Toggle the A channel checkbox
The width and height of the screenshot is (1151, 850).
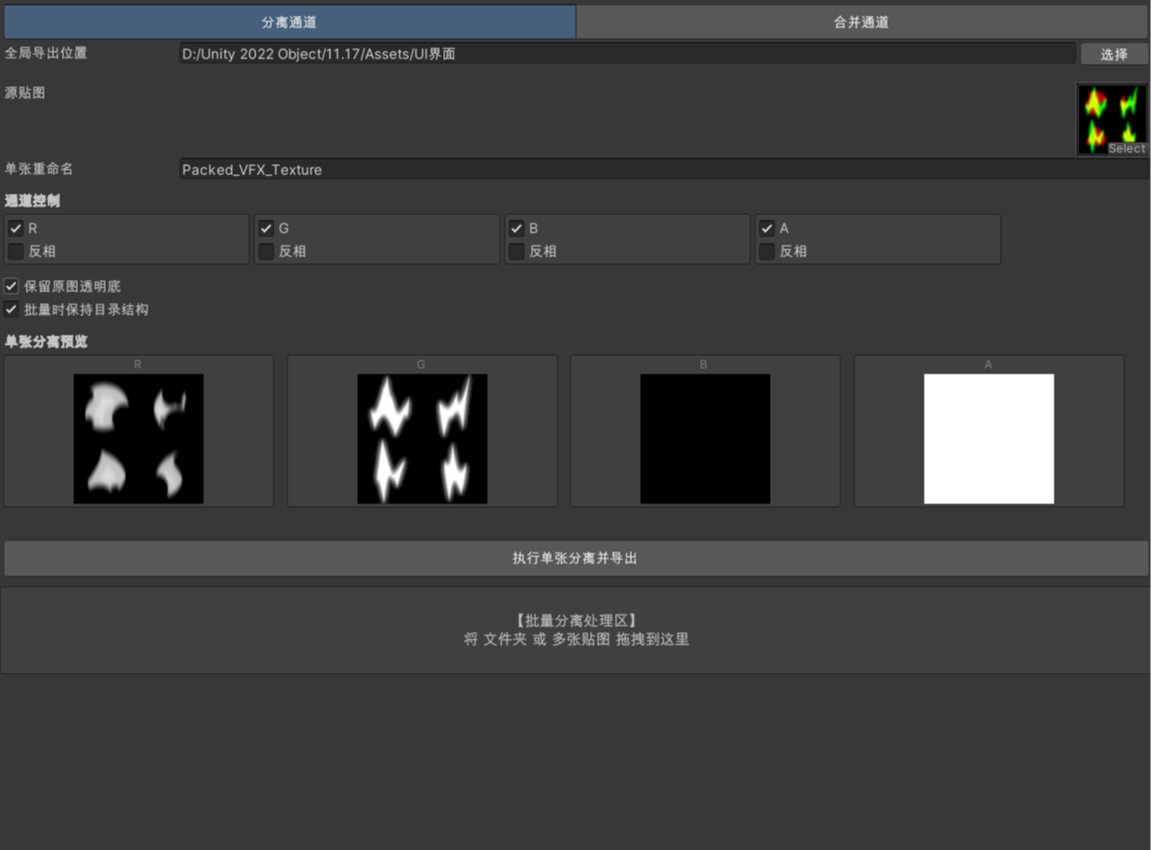pyautogui.click(x=767, y=228)
